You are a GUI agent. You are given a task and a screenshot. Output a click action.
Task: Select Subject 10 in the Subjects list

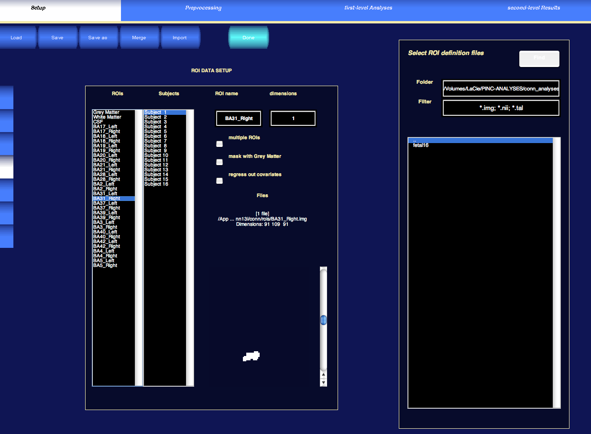(x=156, y=156)
